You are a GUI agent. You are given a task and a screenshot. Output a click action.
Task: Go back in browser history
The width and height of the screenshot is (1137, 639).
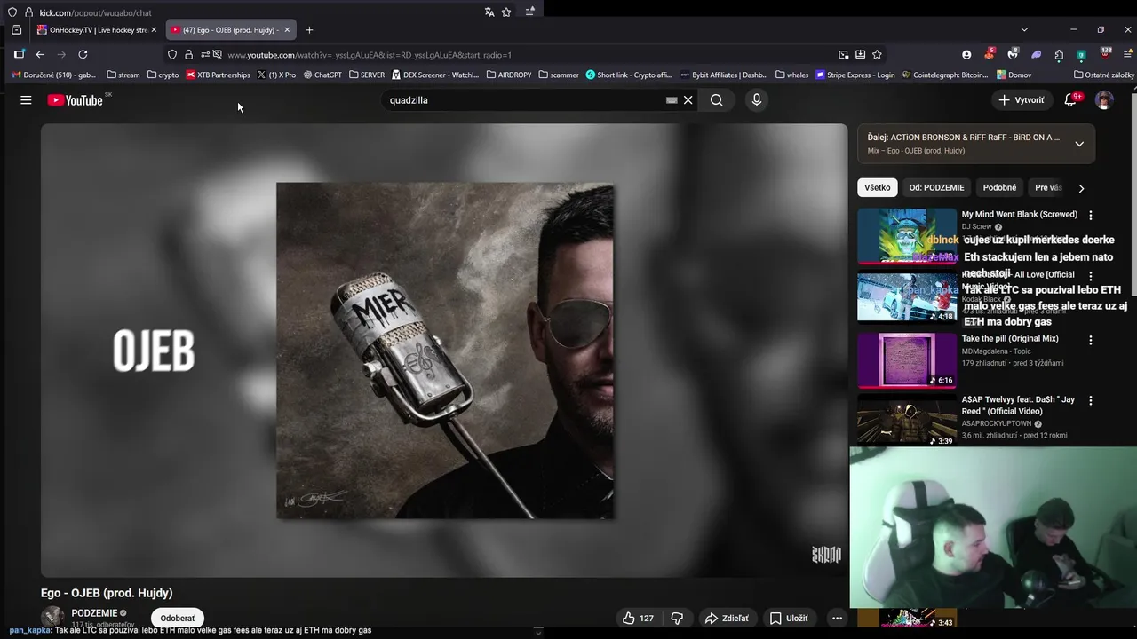point(40,55)
